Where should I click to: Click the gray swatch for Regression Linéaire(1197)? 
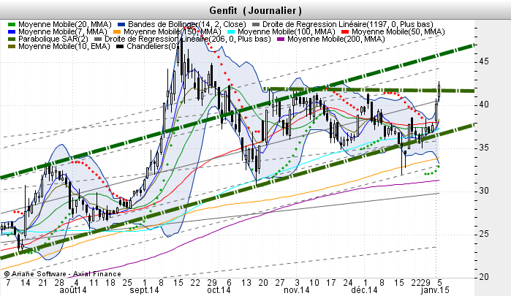[256, 24]
